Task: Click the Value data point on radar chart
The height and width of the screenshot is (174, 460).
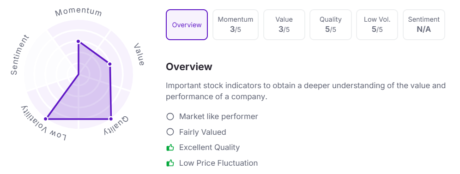Action: [x=109, y=64]
